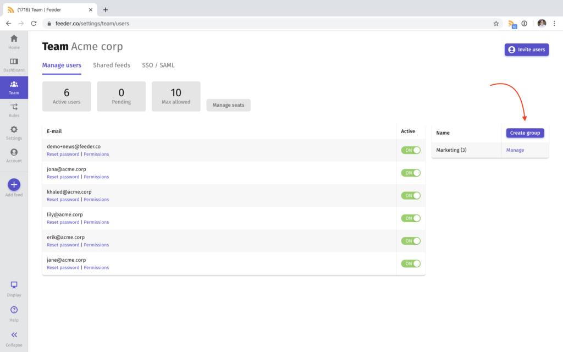Open Permissions for khaled@acme.corp
The height and width of the screenshot is (352, 563).
pos(96,199)
